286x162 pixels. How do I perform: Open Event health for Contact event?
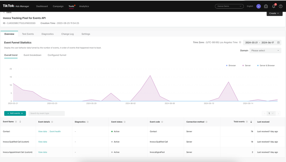tap(55, 131)
